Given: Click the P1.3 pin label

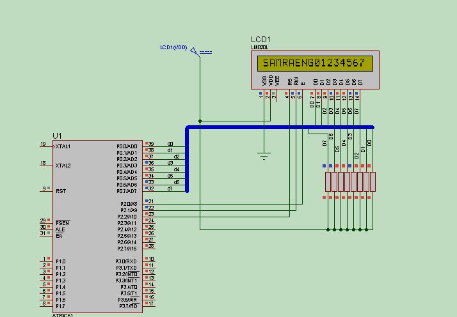Looking at the screenshot, I should 61,281.
